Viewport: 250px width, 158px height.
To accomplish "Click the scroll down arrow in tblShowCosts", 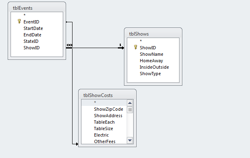I will 130,141.
